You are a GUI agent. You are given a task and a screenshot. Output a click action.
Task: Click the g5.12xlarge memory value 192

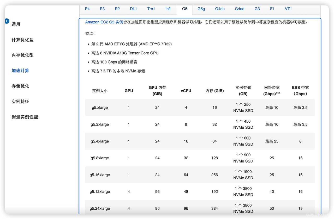point(214,191)
